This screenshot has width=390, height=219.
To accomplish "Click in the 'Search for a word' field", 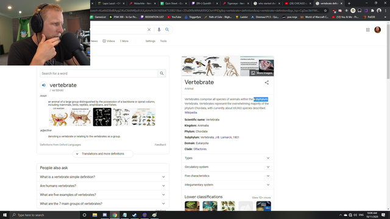I will tap(99, 74).
